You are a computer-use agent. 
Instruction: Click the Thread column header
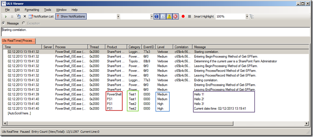[x=97, y=47]
